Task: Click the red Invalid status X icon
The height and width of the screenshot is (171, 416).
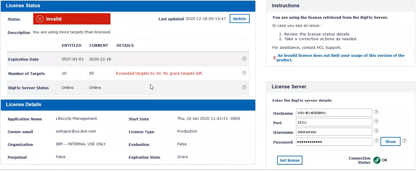Action: coord(40,19)
